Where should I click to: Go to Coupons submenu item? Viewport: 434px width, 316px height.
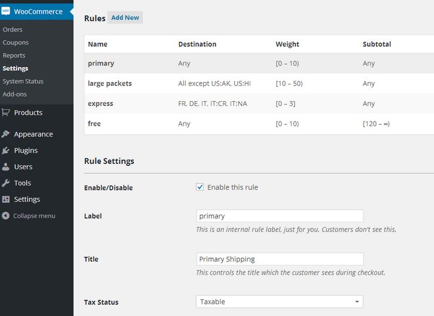16,42
